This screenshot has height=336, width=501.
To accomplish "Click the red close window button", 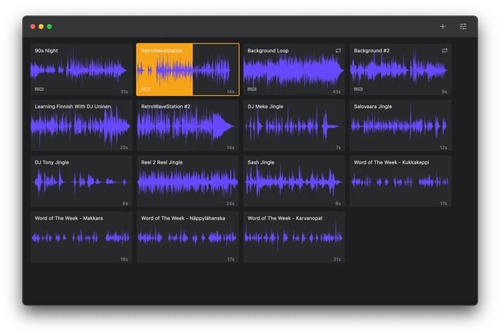I will coord(33,26).
